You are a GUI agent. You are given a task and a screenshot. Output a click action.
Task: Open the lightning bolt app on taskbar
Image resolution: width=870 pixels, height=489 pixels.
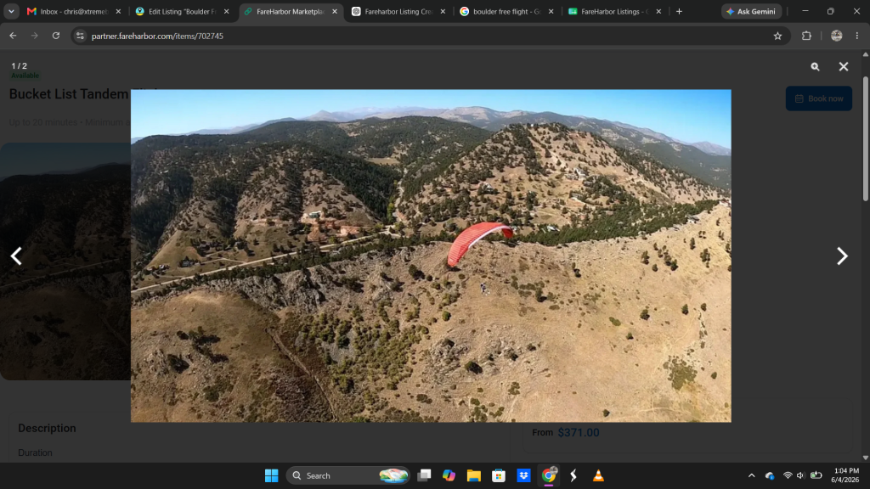[x=573, y=475]
